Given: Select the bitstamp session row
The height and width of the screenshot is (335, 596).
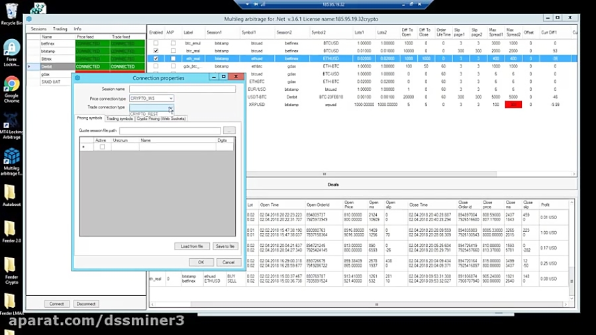Looking at the screenshot, I should point(85,51).
